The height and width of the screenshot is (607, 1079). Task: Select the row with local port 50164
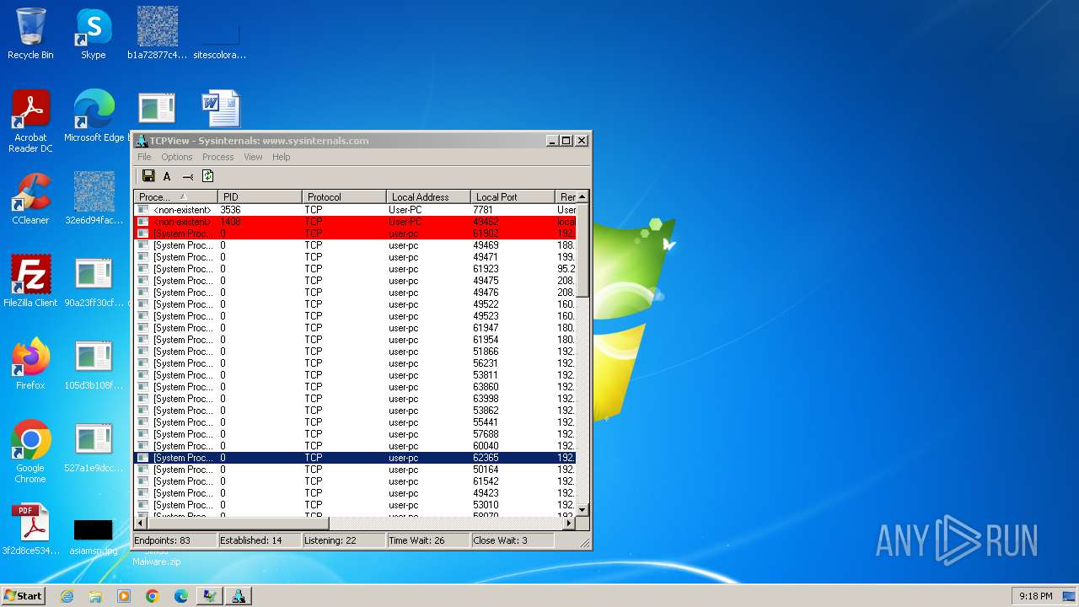pyautogui.click(x=355, y=470)
